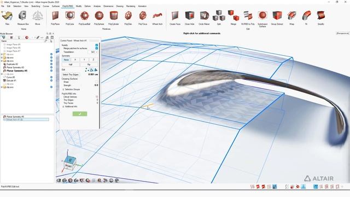
Task: Select the Wrap tool
Action: tap(291, 18)
